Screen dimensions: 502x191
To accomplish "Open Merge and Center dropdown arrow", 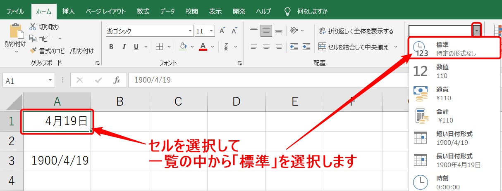I will click(x=396, y=47).
